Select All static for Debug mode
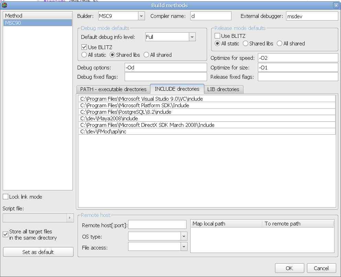This screenshot has height=277, width=341. (84, 55)
